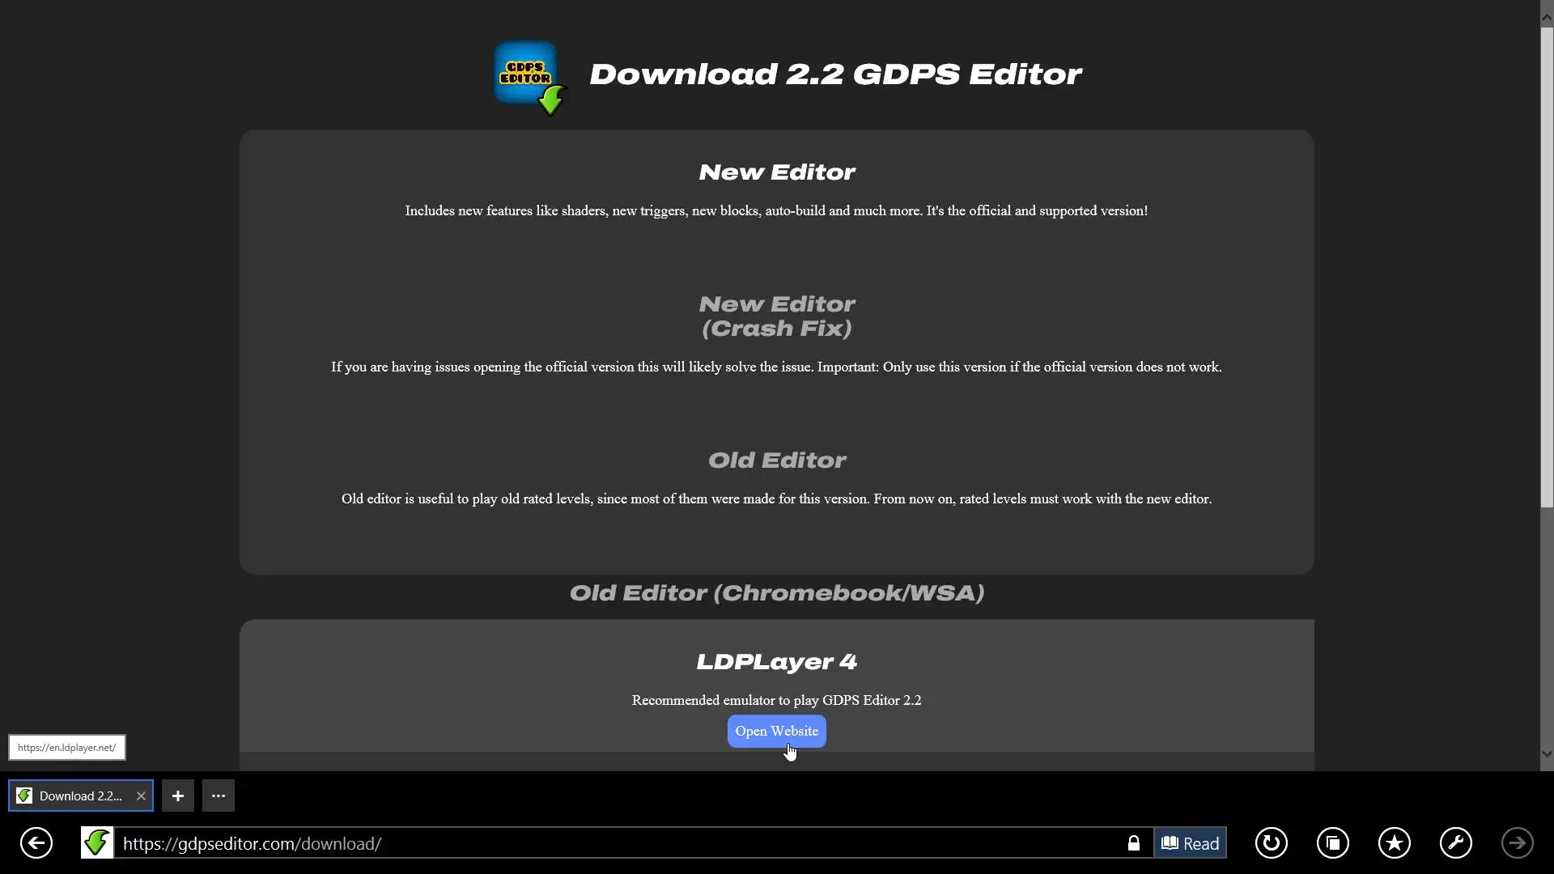Open the tabs view icon
1554x874 pixels.
click(1332, 843)
